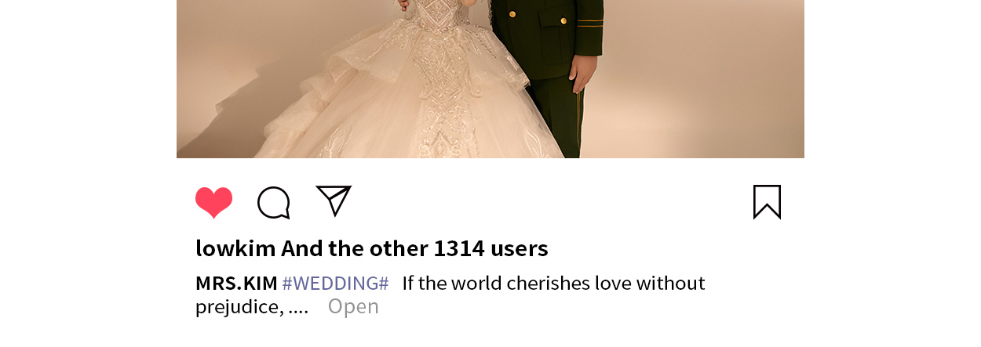
Task: Expand the caption with "Open"
Action: click(353, 307)
